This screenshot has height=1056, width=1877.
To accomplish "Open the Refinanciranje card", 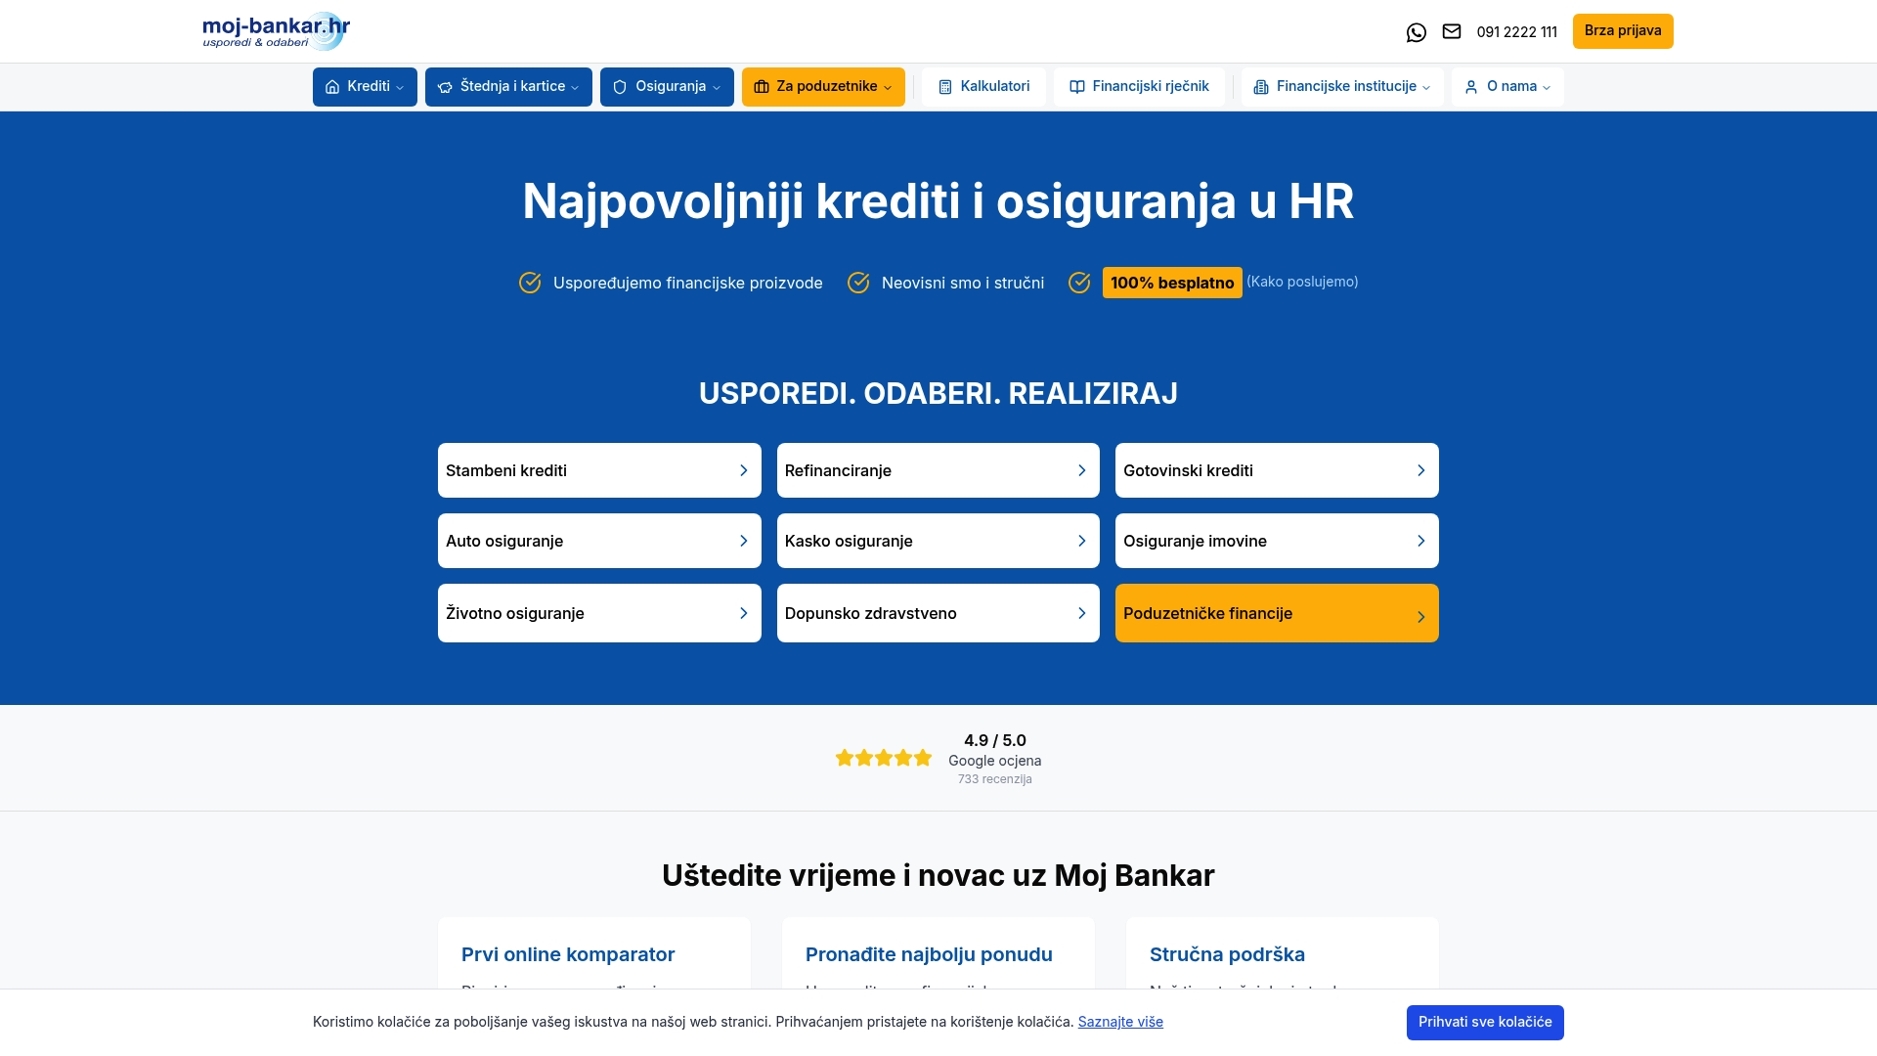I will pyautogui.click(x=938, y=470).
